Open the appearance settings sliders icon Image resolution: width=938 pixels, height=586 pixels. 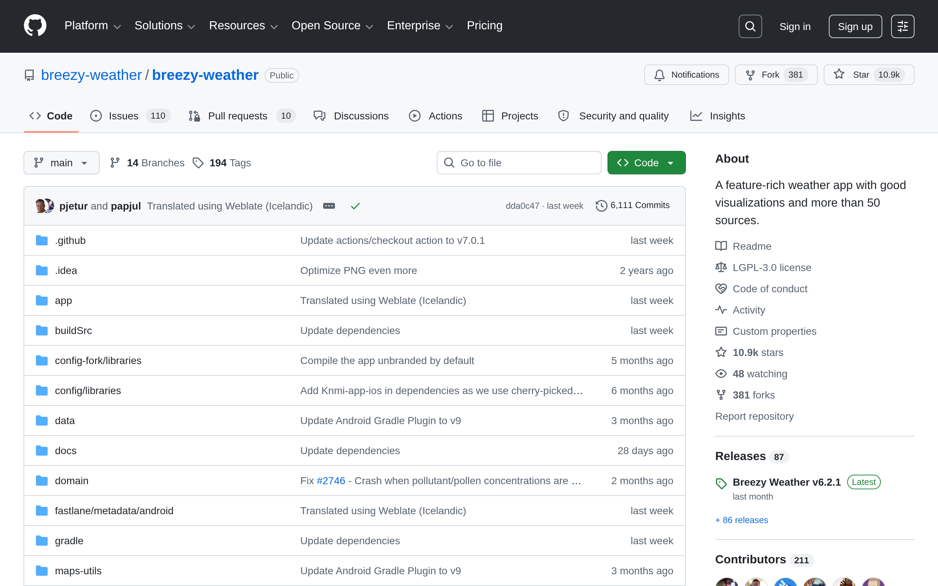coord(902,26)
